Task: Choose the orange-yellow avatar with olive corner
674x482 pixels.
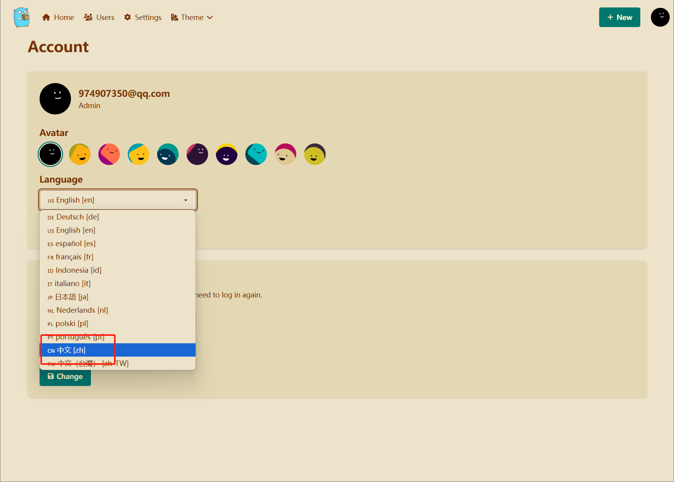Action: coord(80,154)
